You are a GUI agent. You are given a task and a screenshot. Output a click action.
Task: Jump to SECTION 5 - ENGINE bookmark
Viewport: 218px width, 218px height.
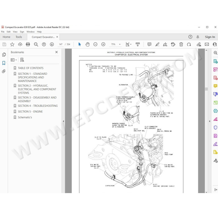pyautogui.click(x=30, y=111)
